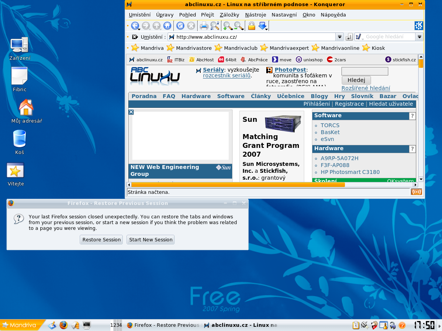
Task: Click the Přihlášení login link
Action: point(317,104)
